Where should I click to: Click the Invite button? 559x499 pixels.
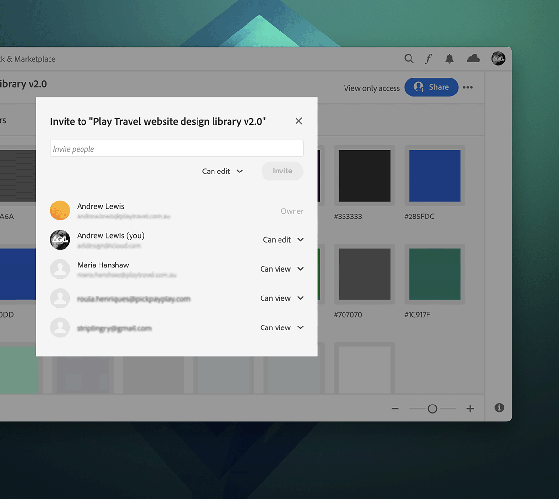282,171
